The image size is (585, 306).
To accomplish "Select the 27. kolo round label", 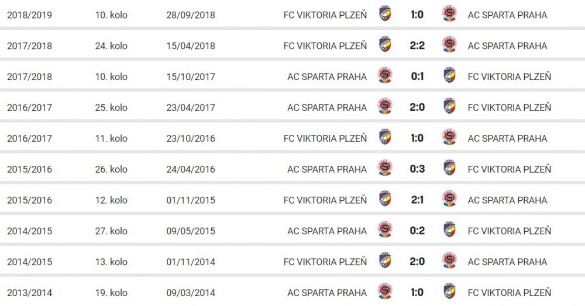I will (x=111, y=231).
